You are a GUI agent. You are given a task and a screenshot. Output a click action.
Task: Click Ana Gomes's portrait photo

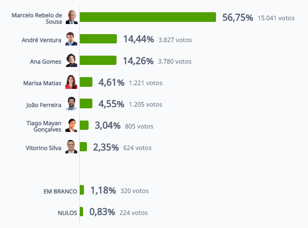[71, 60]
